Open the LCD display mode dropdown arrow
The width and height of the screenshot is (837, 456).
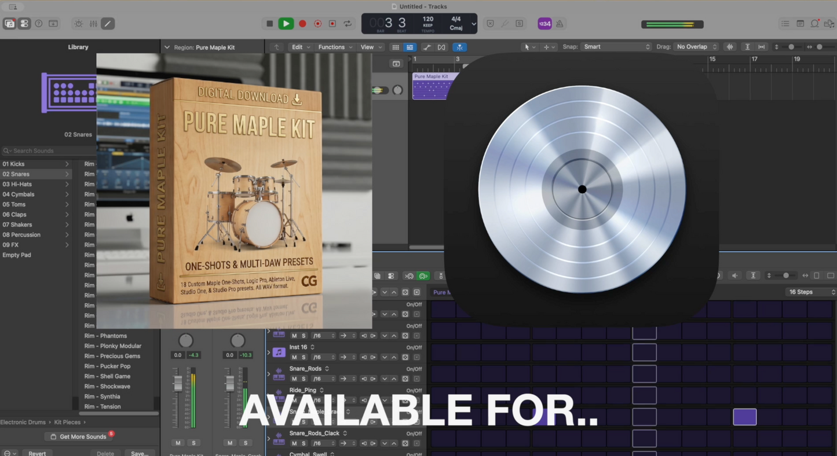(x=474, y=24)
